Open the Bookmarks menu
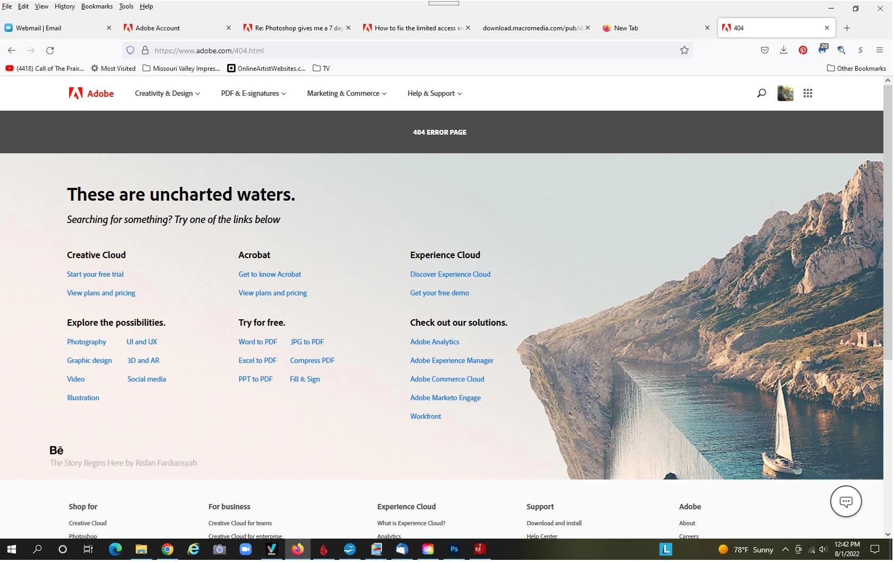 coord(97,6)
